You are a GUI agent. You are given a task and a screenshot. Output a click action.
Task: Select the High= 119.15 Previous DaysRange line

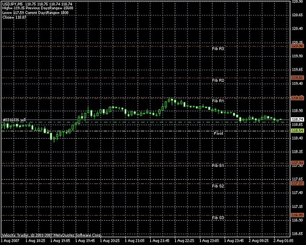[x=38, y=8]
